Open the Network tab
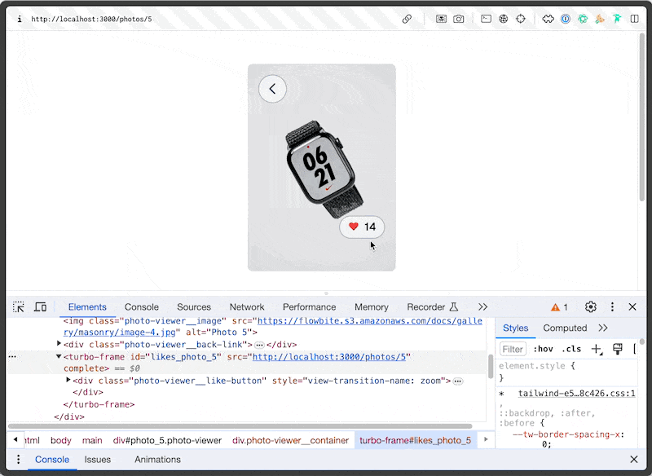Screen dimensions: 652x476 click(247, 306)
